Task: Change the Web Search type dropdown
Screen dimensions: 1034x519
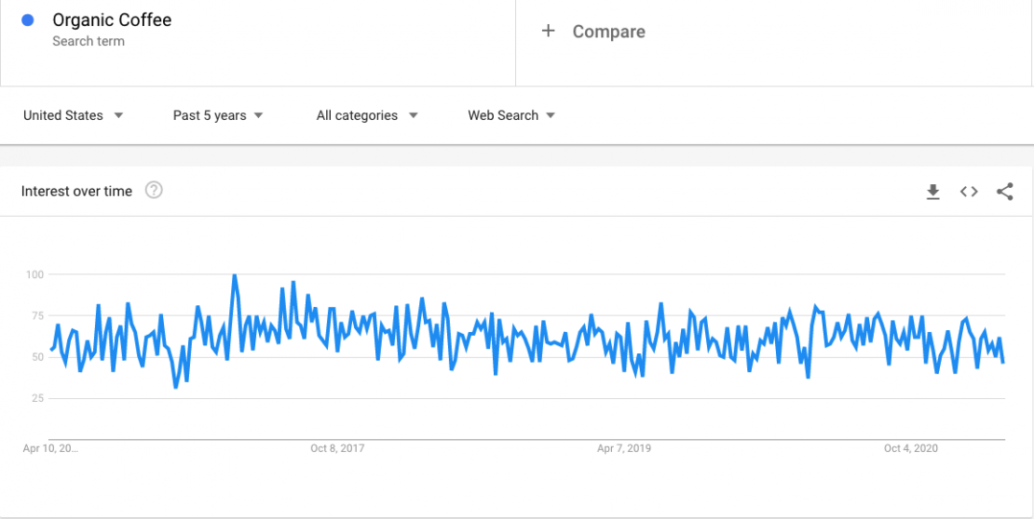Action: click(511, 115)
